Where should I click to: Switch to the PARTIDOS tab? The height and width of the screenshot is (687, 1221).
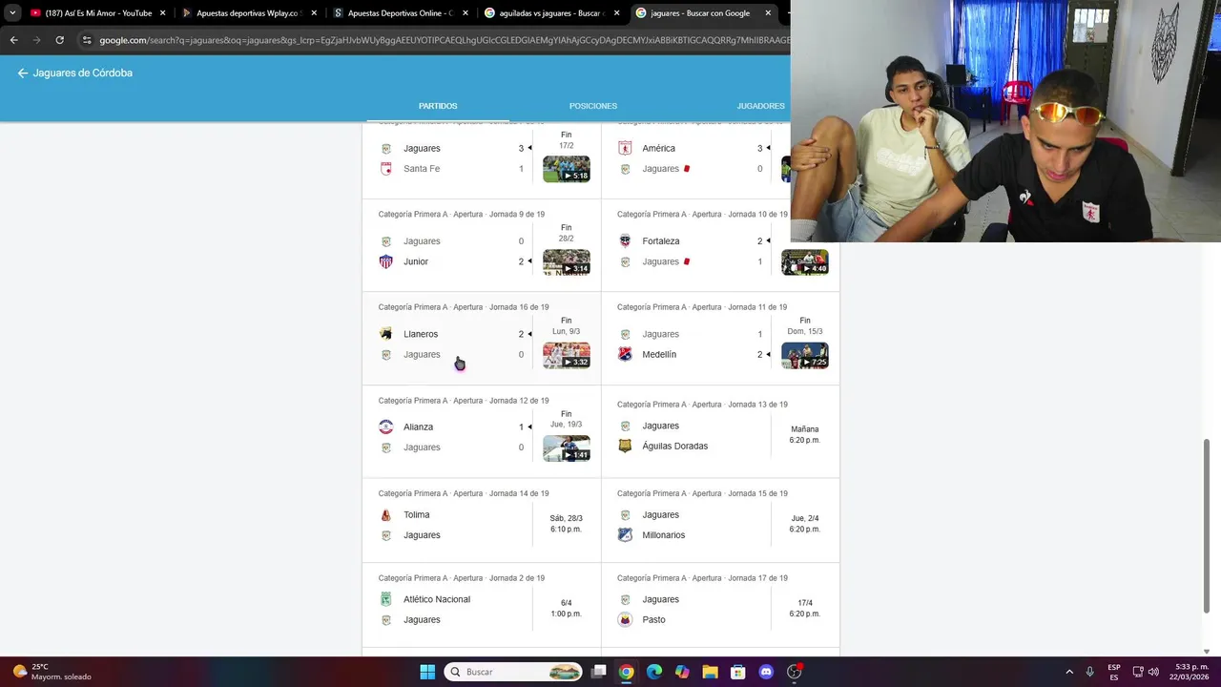(x=438, y=106)
